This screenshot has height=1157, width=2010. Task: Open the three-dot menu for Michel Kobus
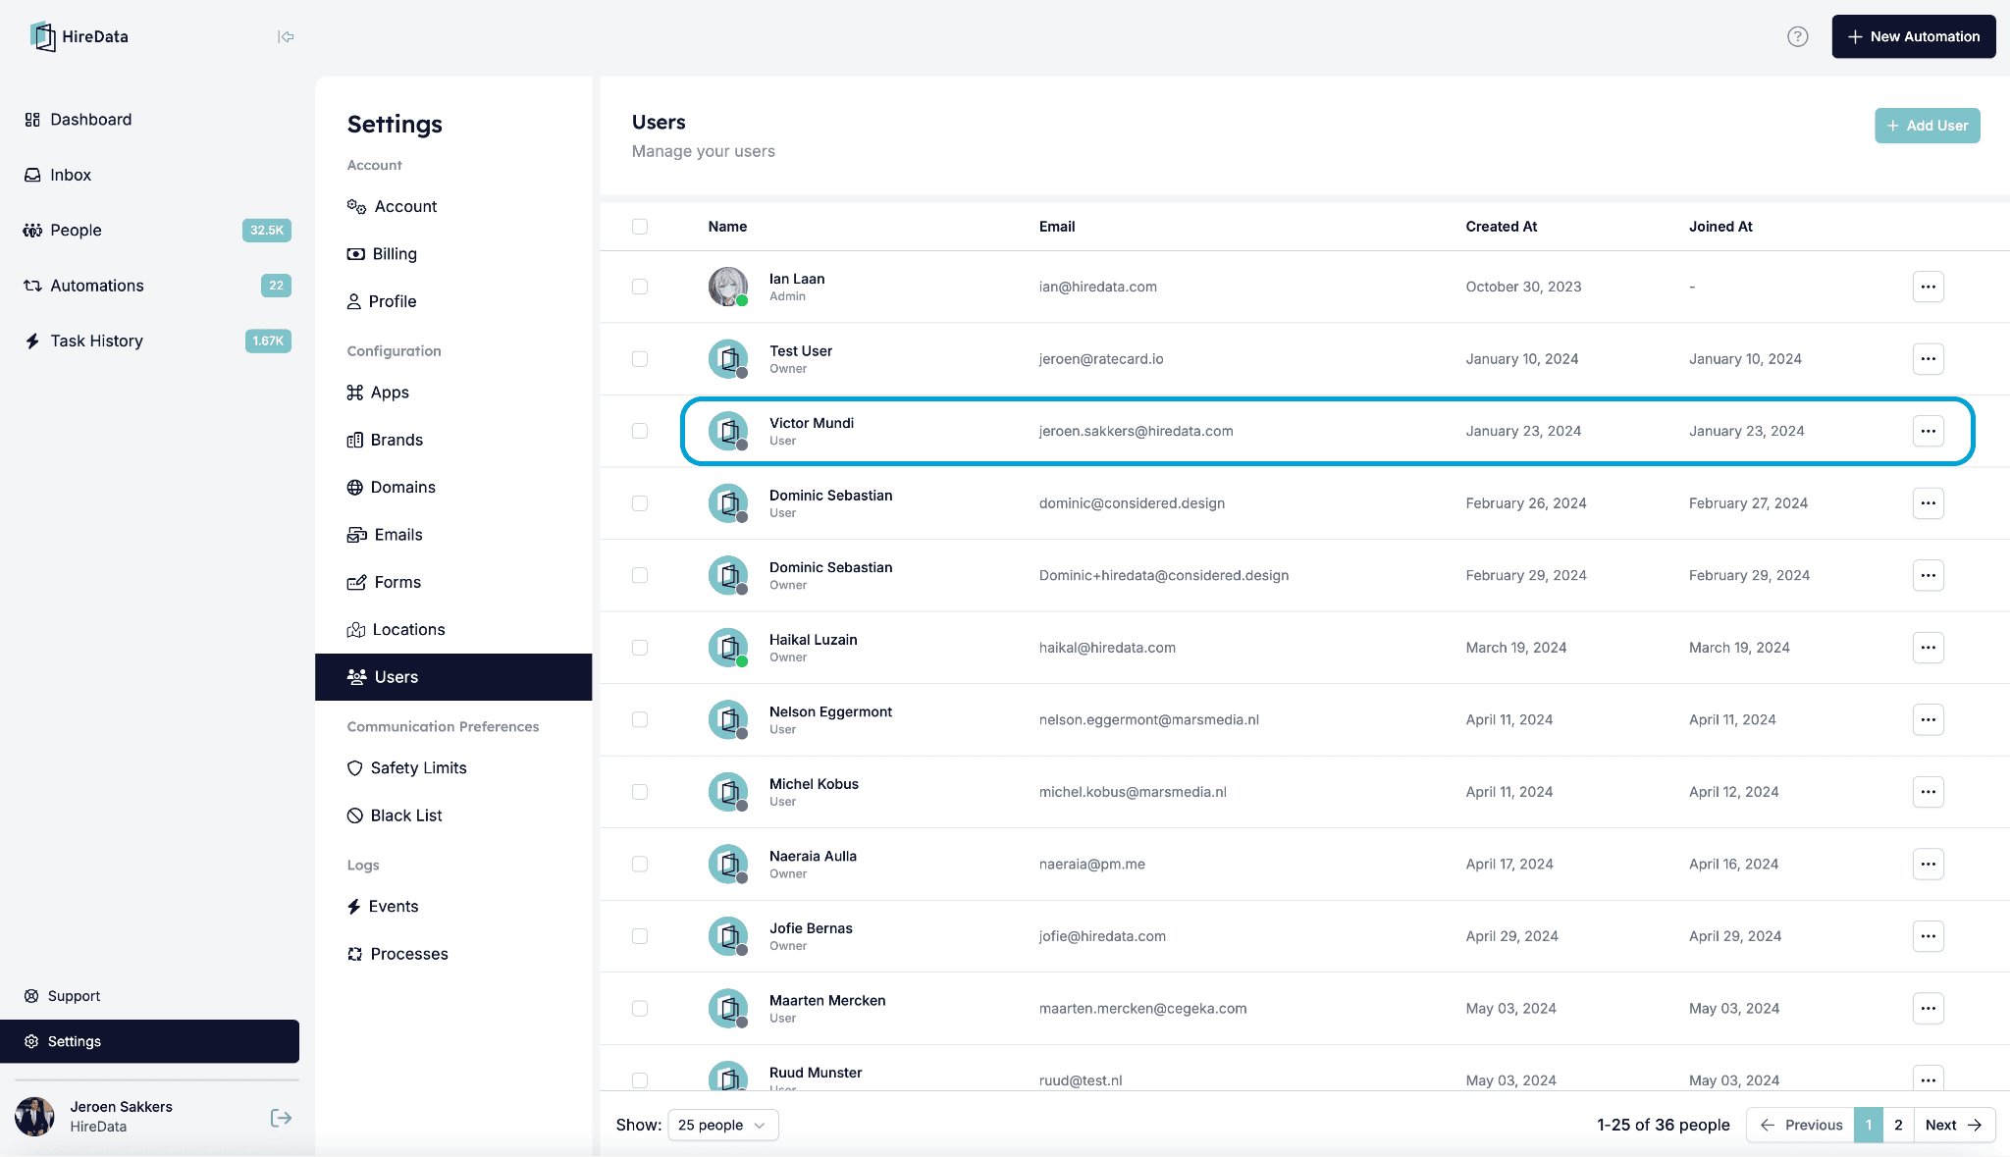[x=1928, y=792]
